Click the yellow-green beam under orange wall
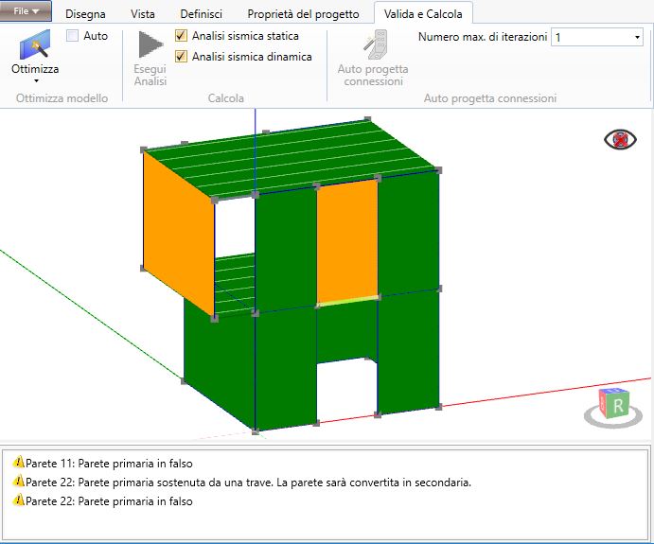Image resolution: width=654 pixels, height=544 pixels. point(348,301)
